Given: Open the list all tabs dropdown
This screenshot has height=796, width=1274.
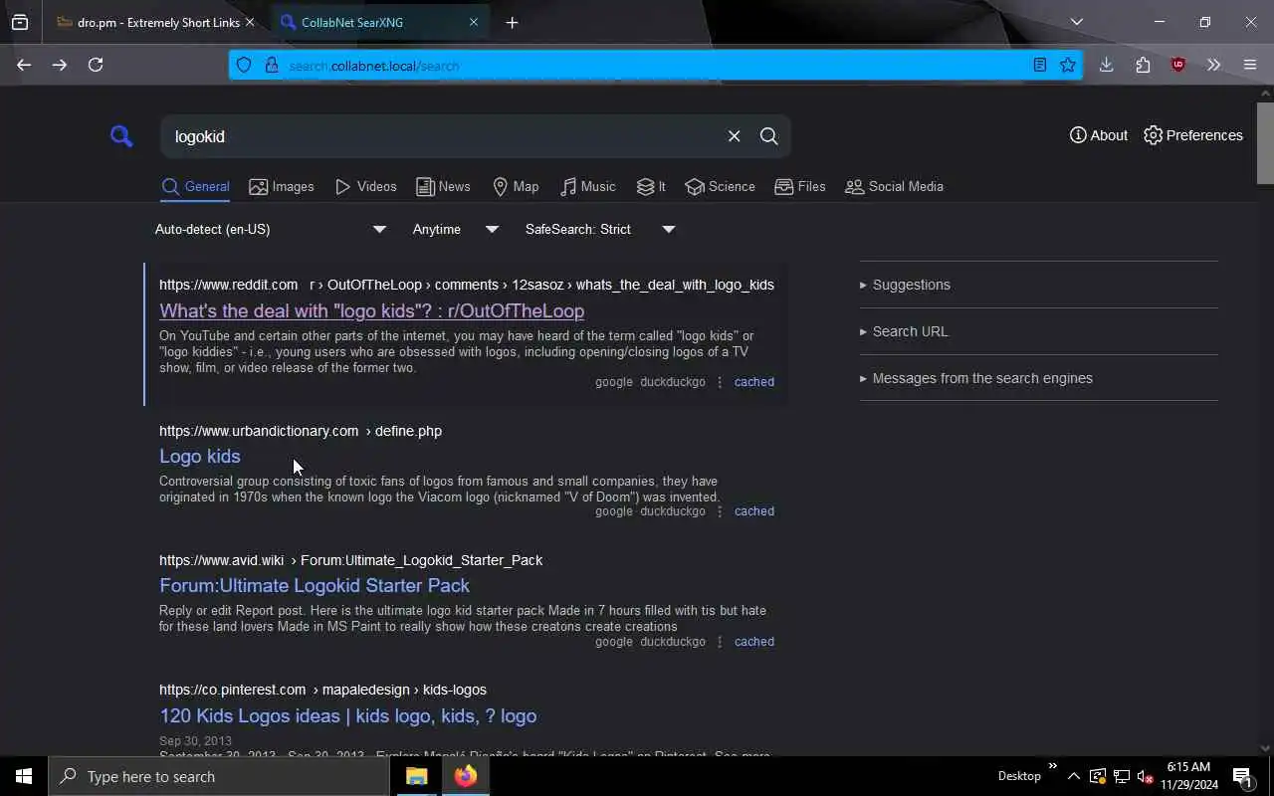Looking at the screenshot, I should [x=1076, y=22].
